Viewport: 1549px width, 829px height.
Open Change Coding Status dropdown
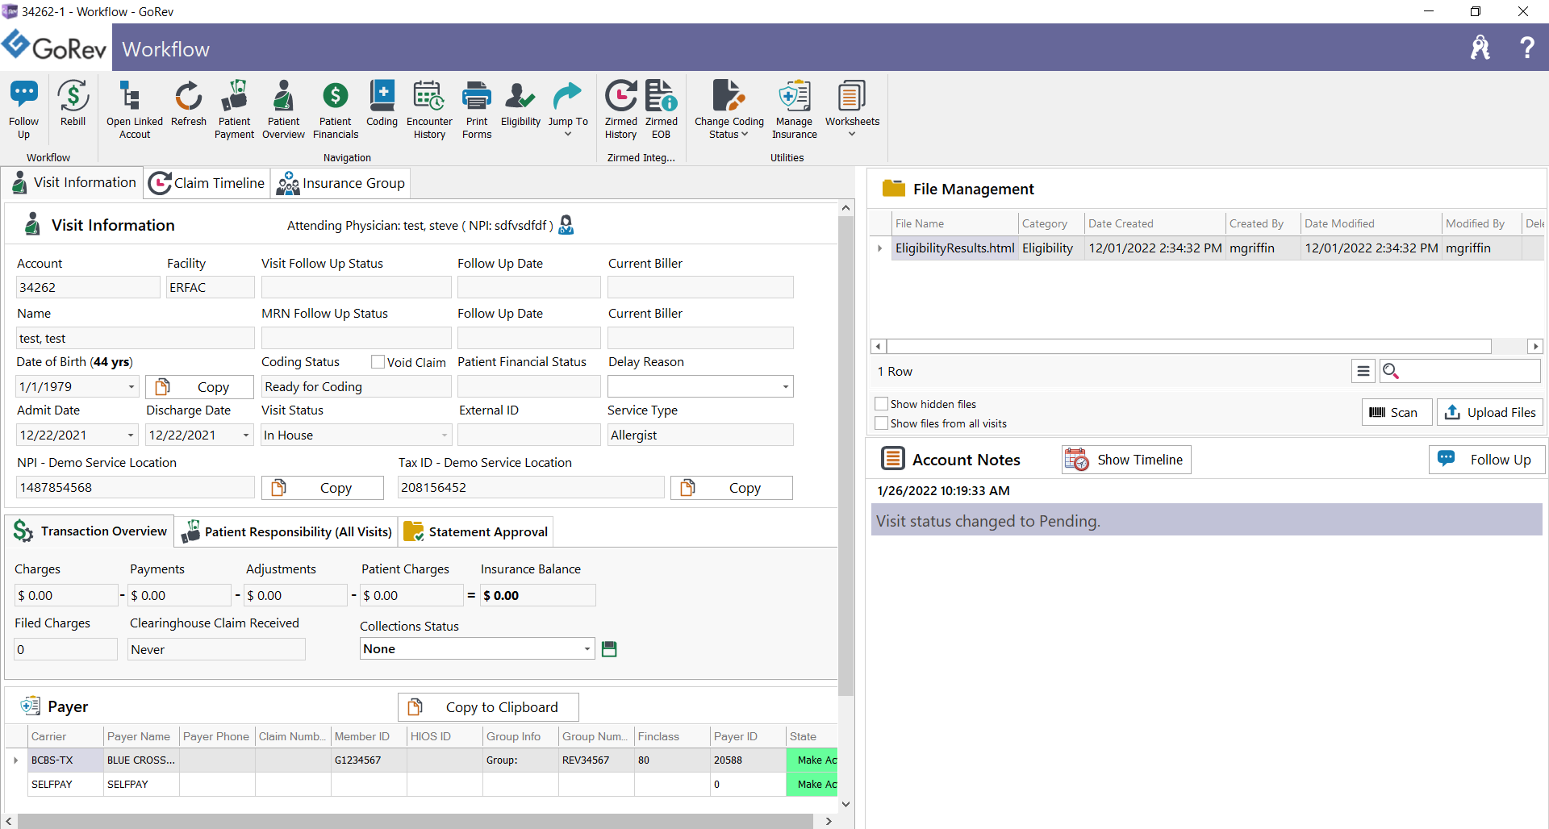[729, 110]
